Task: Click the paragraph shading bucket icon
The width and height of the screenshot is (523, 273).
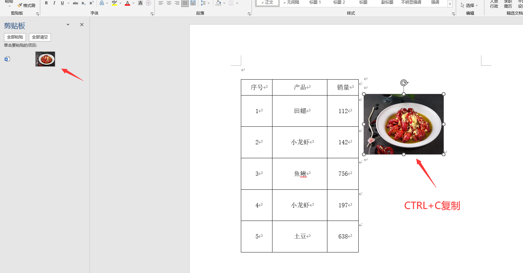Action: pos(218,3)
